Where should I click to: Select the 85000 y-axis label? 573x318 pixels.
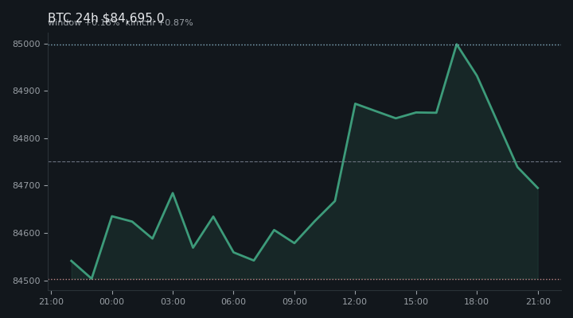coord(26,45)
